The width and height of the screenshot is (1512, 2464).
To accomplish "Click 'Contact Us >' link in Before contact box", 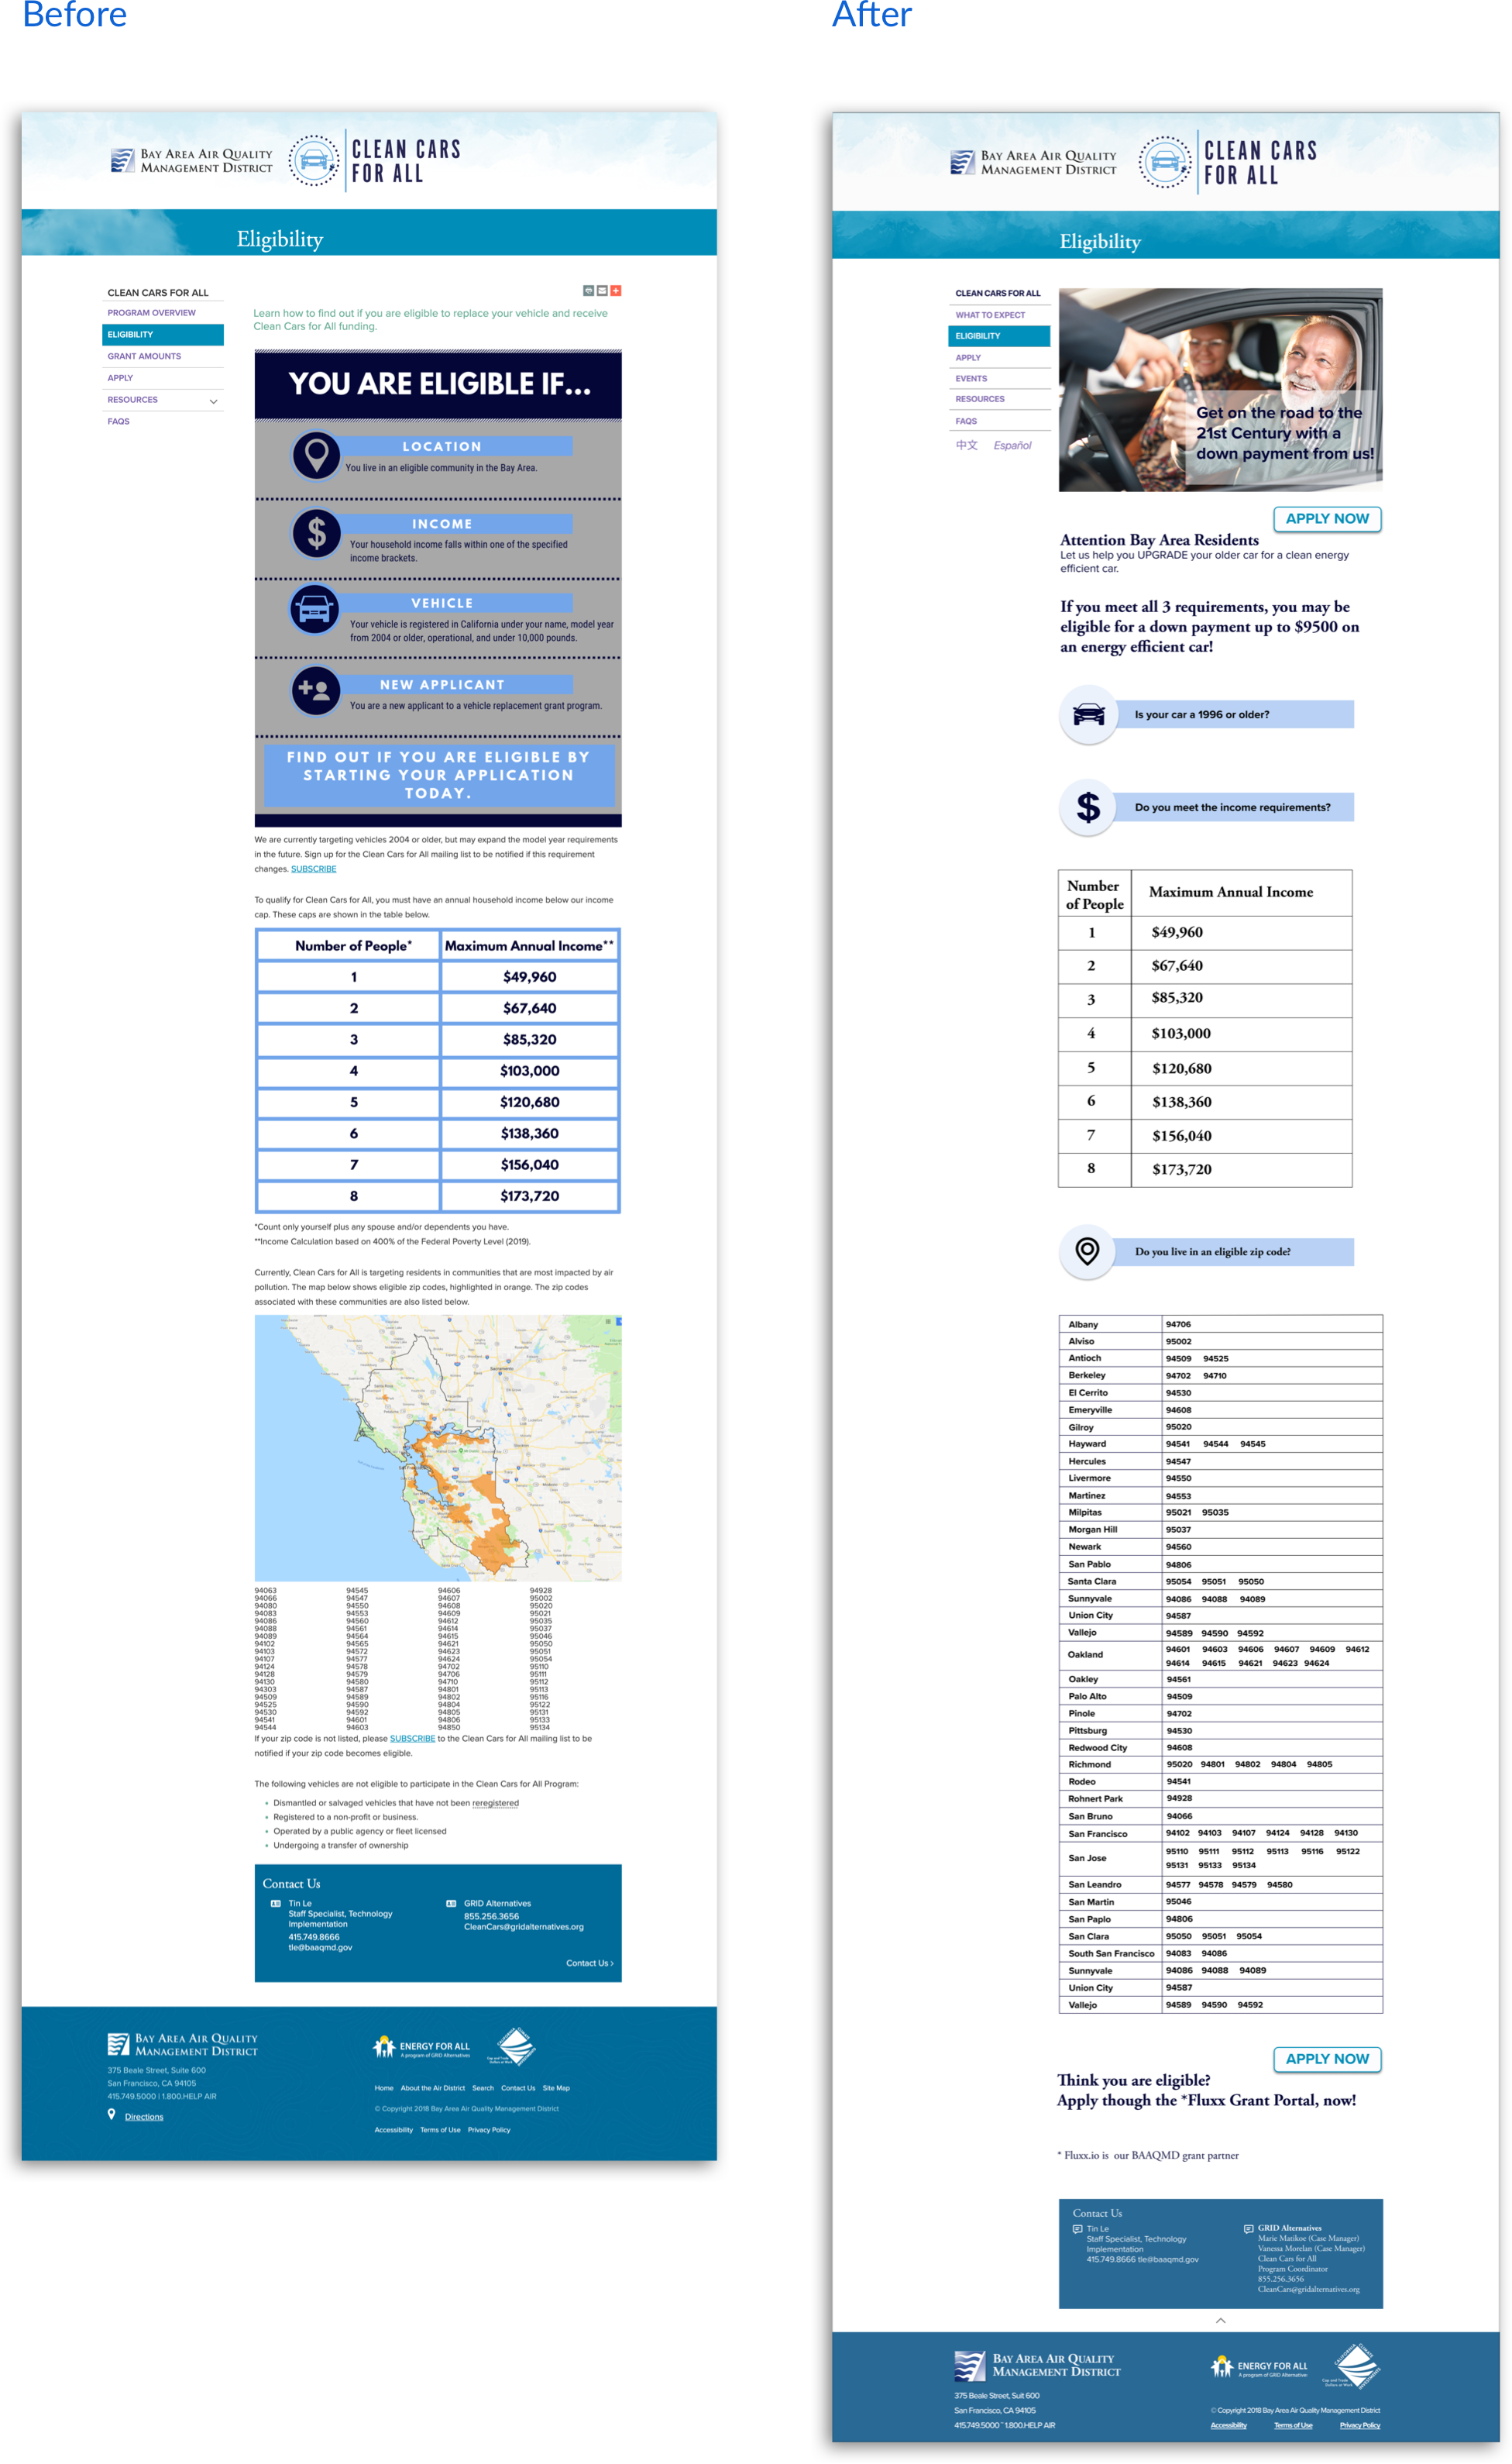I will pyautogui.click(x=590, y=1963).
